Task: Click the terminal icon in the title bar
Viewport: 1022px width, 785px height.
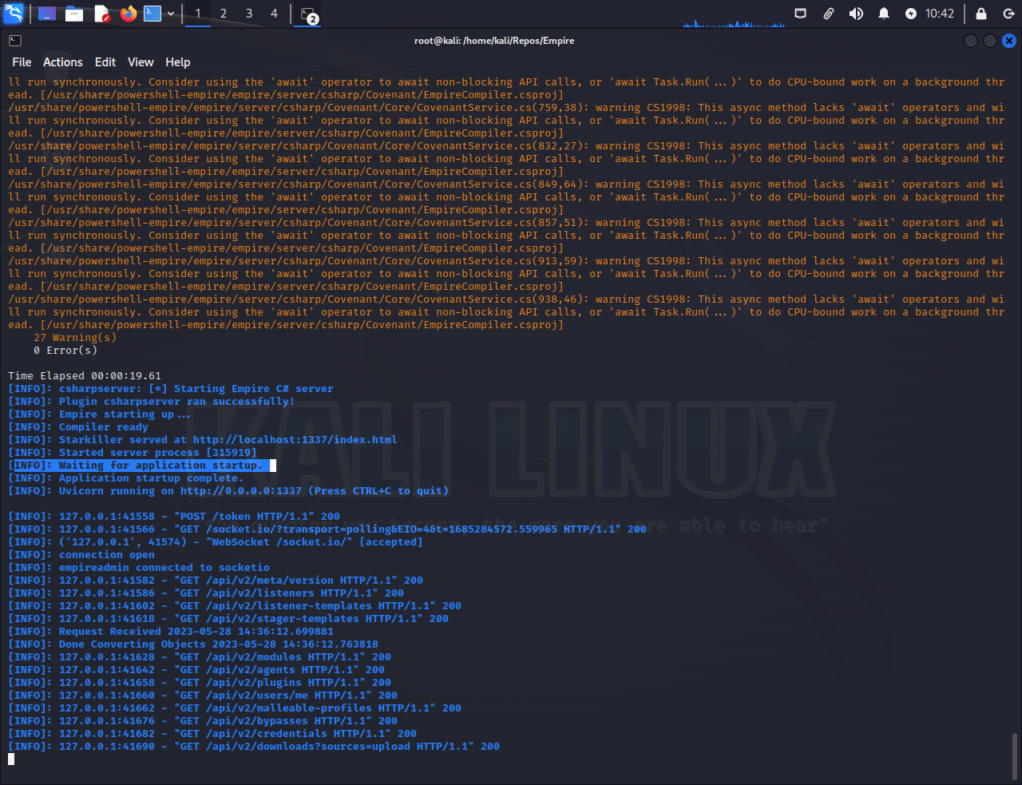Action: click(15, 41)
